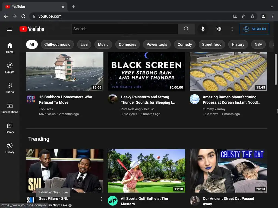The height and width of the screenshot is (208, 278).
Task: Open Pure Relaxing Vibes channel avatar
Action: tap(113, 99)
